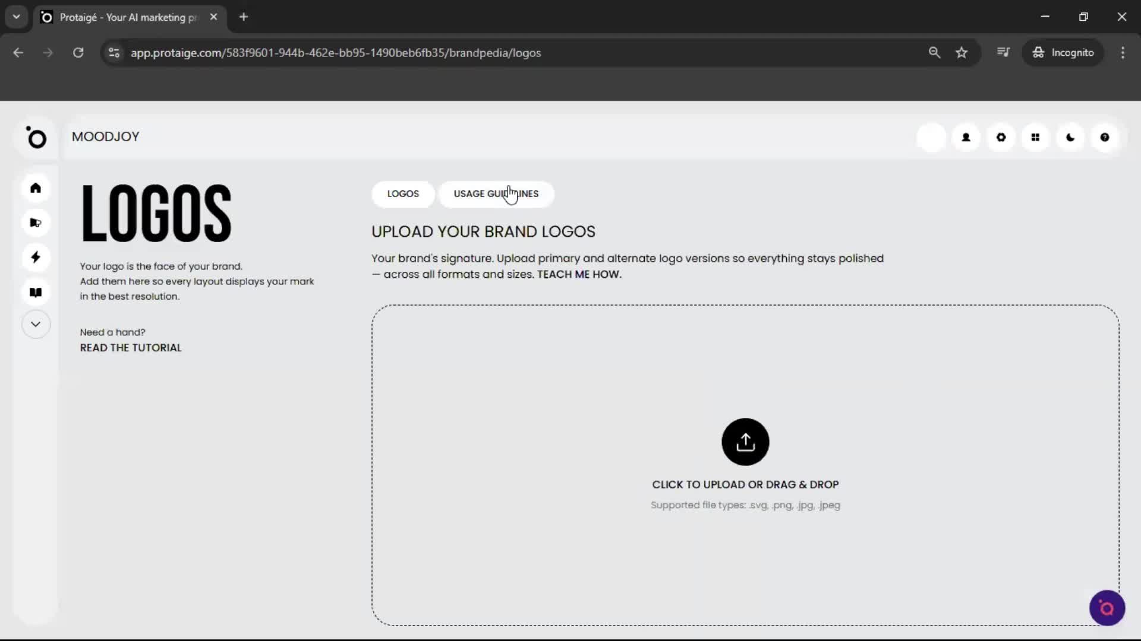Toggle Incognito indicator in the browser bar
The width and height of the screenshot is (1141, 641).
click(x=1063, y=52)
